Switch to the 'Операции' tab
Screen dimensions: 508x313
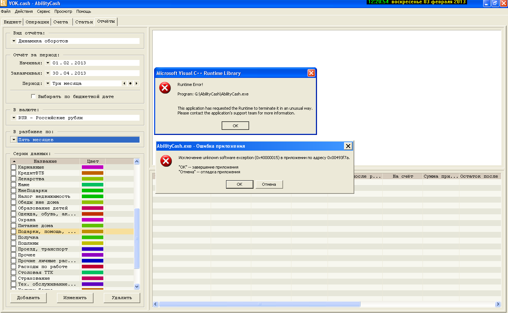[37, 22]
